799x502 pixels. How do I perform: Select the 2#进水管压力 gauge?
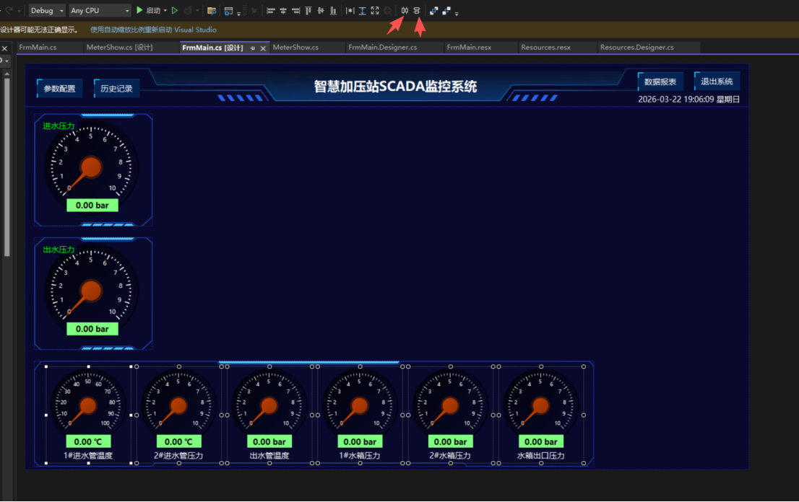[179, 415]
